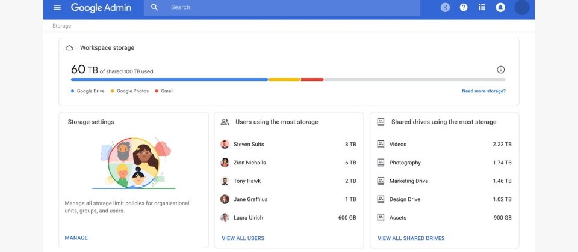Click the Users using the most storage heading
Screen dimensions: 578x252
coord(277,122)
